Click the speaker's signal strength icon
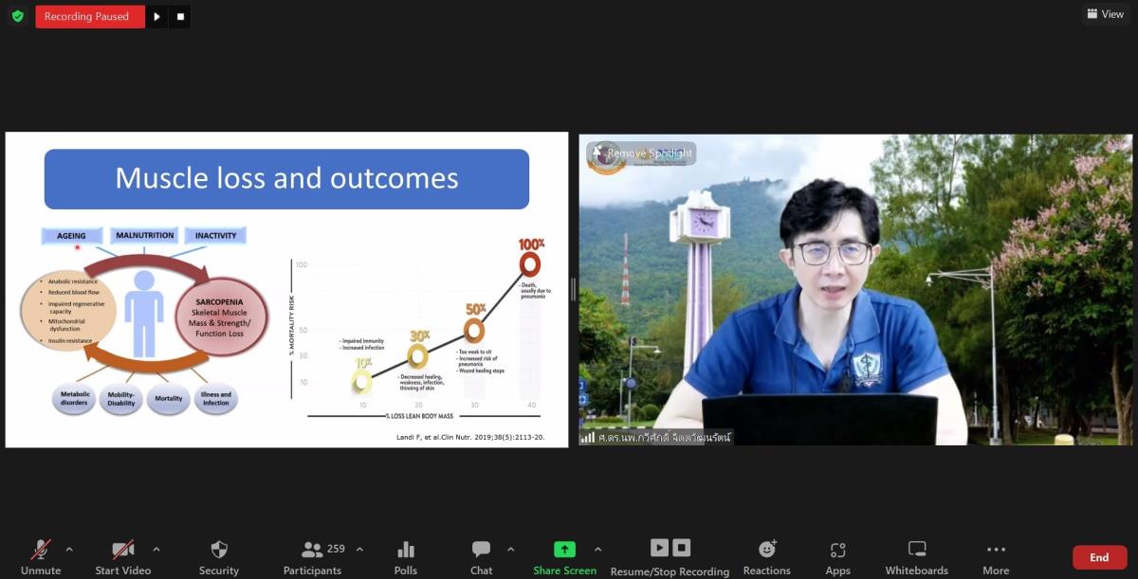 [588, 437]
